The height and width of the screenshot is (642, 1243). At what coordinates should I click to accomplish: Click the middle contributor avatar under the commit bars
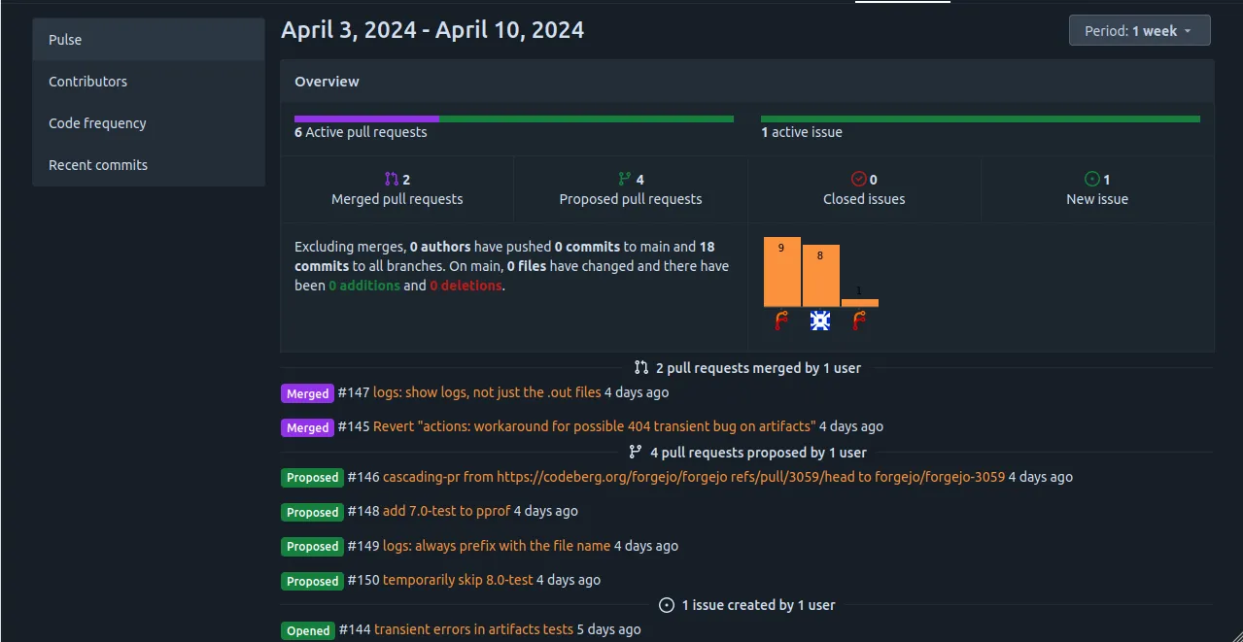pos(819,321)
